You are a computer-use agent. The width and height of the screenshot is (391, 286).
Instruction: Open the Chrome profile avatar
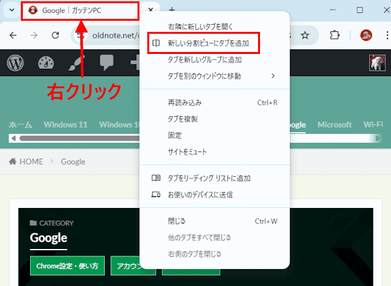(x=366, y=35)
